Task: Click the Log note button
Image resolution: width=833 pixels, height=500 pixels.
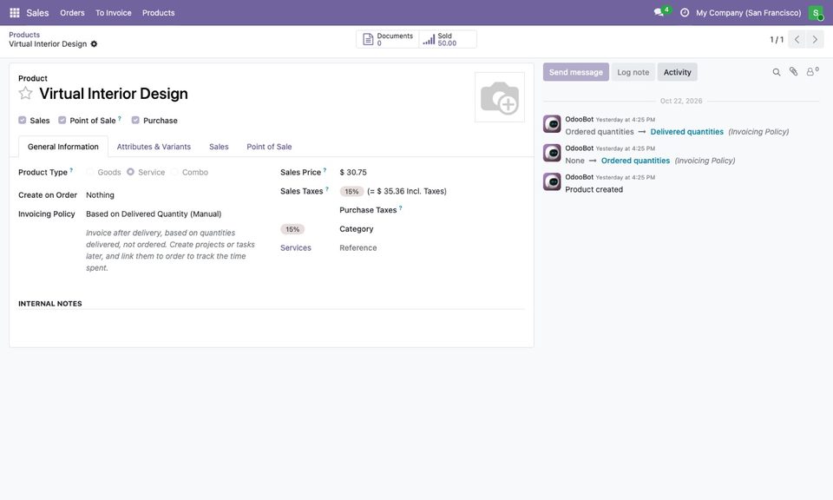Action: [633, 72]
